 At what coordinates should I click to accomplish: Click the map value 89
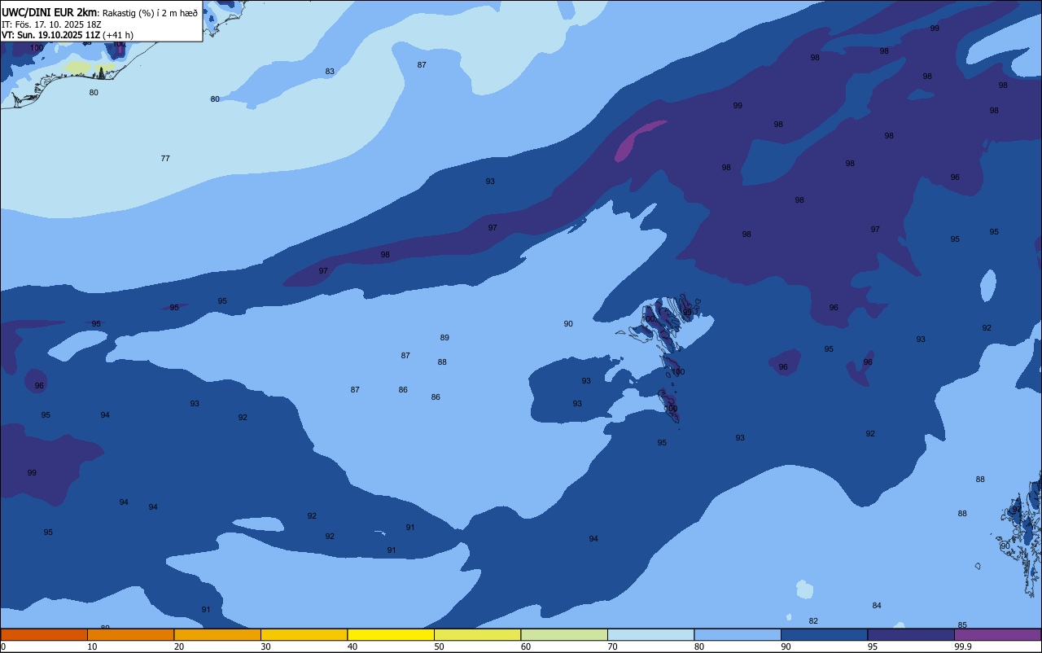tap(444, 337)
